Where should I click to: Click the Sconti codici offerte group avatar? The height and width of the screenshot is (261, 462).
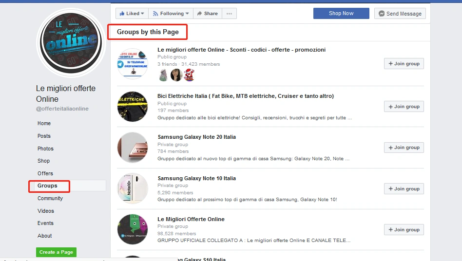click(132, 63)
